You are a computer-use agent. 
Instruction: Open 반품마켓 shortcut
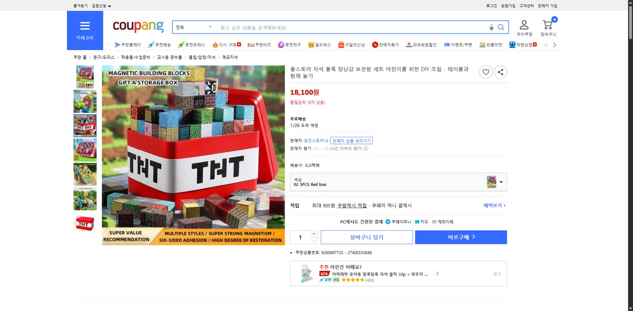491,45
